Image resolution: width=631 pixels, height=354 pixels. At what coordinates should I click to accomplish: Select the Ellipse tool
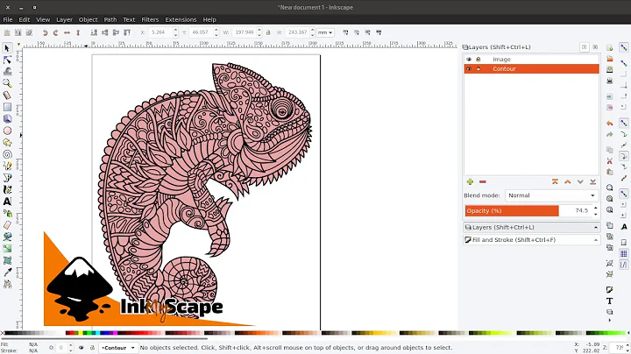(7, 131)
